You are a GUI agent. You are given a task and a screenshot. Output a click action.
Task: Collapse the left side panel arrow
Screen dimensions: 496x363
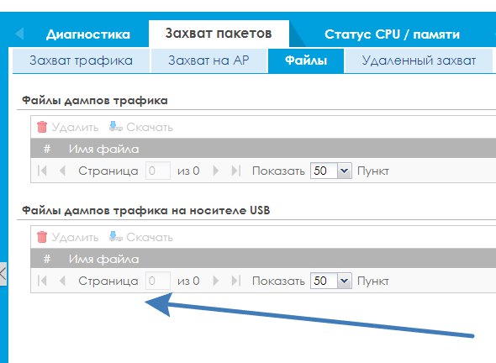pos(3,274)
